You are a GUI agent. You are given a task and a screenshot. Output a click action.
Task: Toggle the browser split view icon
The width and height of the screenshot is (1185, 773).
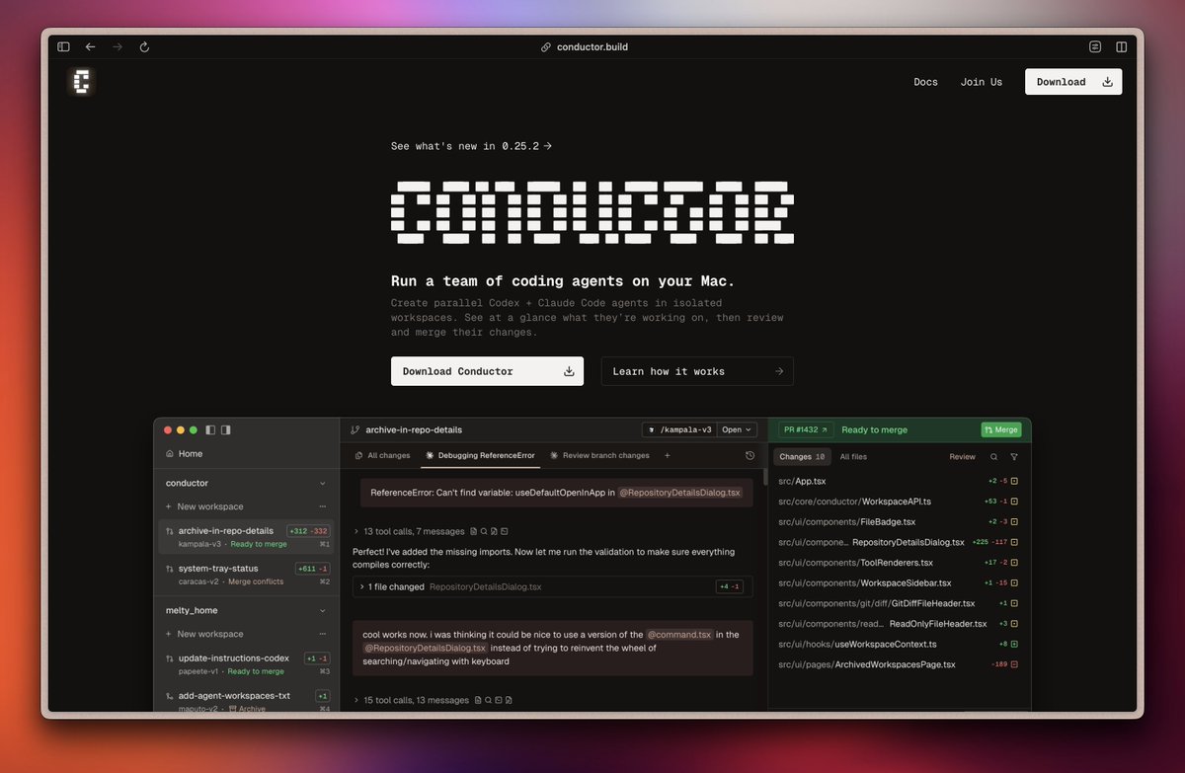[x=1122, y=46]
